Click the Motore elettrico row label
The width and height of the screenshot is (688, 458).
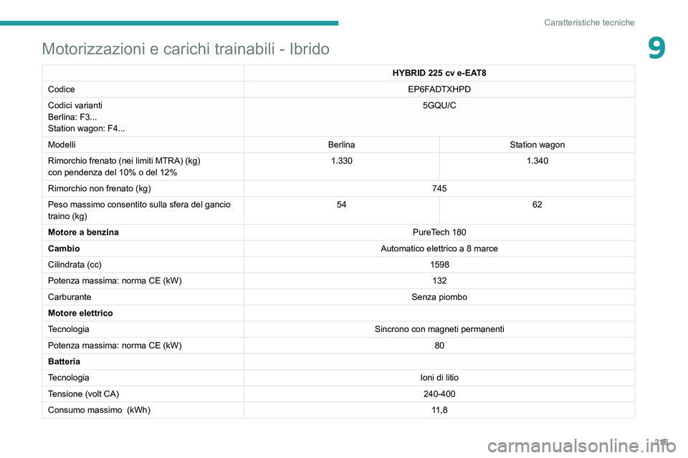pyautogui.click(x=80, y=313)
